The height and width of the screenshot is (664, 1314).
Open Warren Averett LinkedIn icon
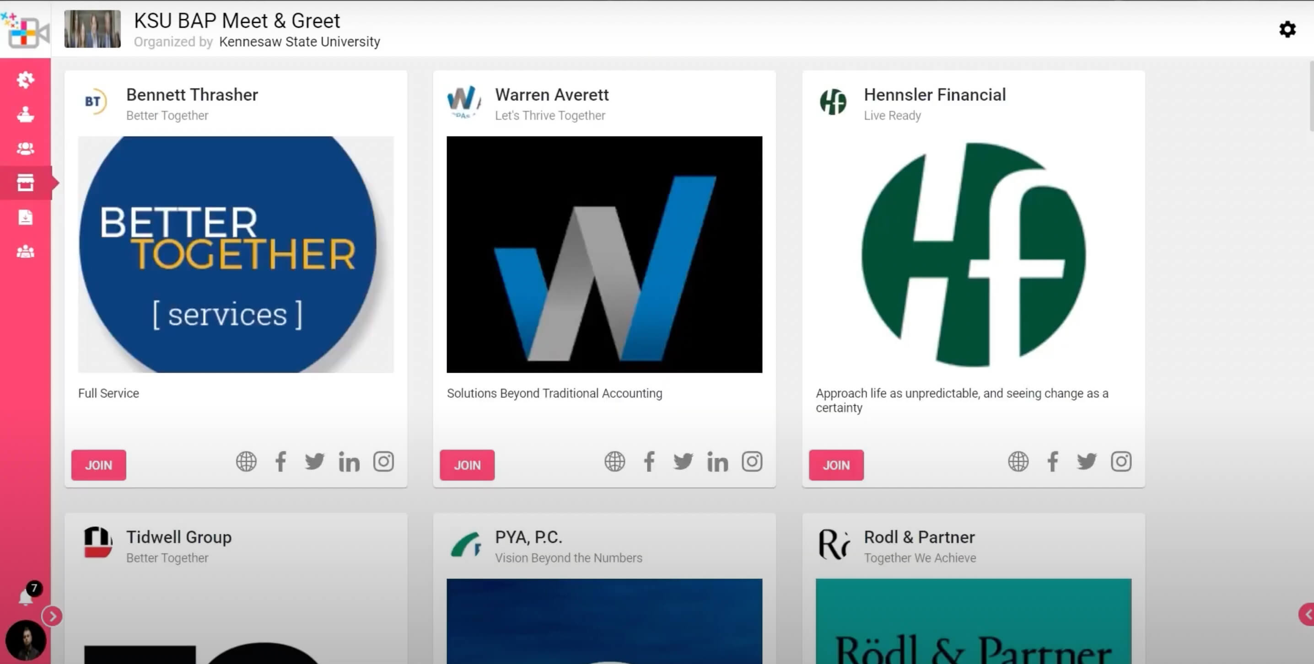tap(718, 461)
